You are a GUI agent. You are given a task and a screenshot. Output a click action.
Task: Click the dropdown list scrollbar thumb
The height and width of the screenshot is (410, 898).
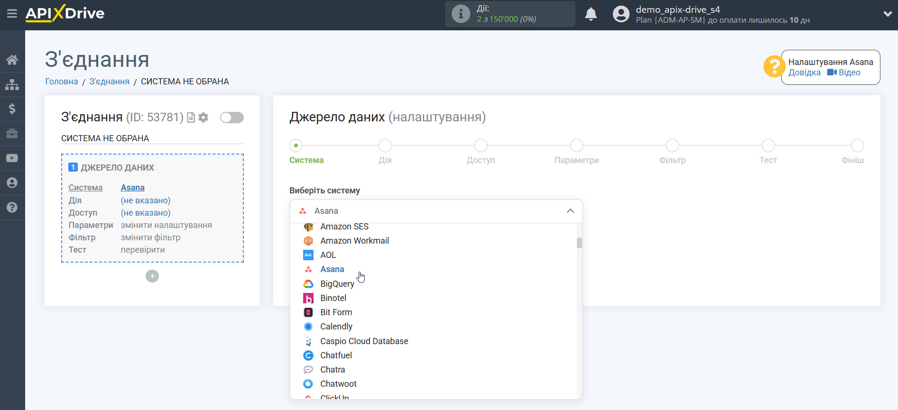pos(579,243)
